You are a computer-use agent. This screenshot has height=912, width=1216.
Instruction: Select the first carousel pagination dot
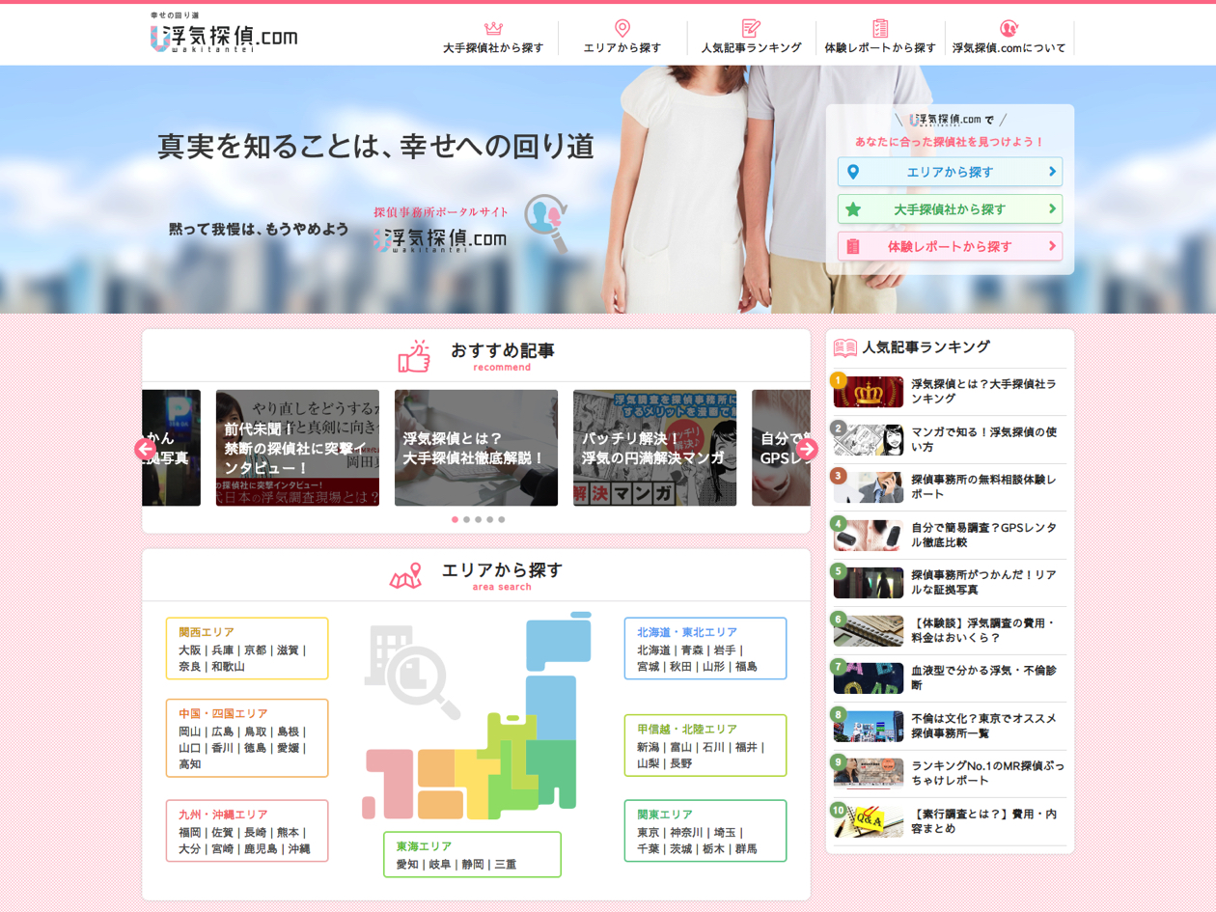(x=456, y=519)
